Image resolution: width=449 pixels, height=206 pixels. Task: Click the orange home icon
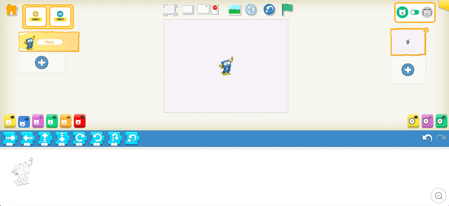point(11,10)
